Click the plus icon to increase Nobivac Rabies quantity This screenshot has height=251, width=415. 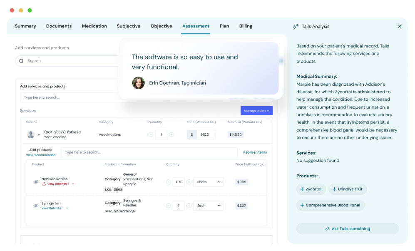[189, 182]
